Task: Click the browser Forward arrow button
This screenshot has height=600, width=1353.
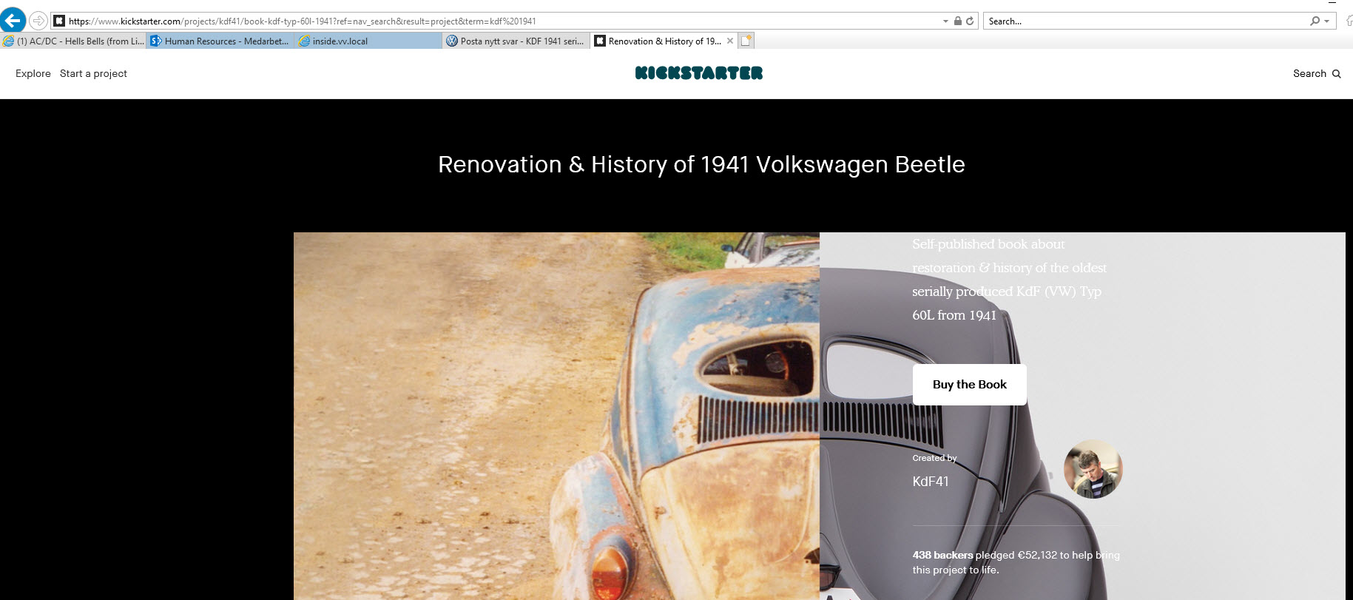Action: (38, 21)
